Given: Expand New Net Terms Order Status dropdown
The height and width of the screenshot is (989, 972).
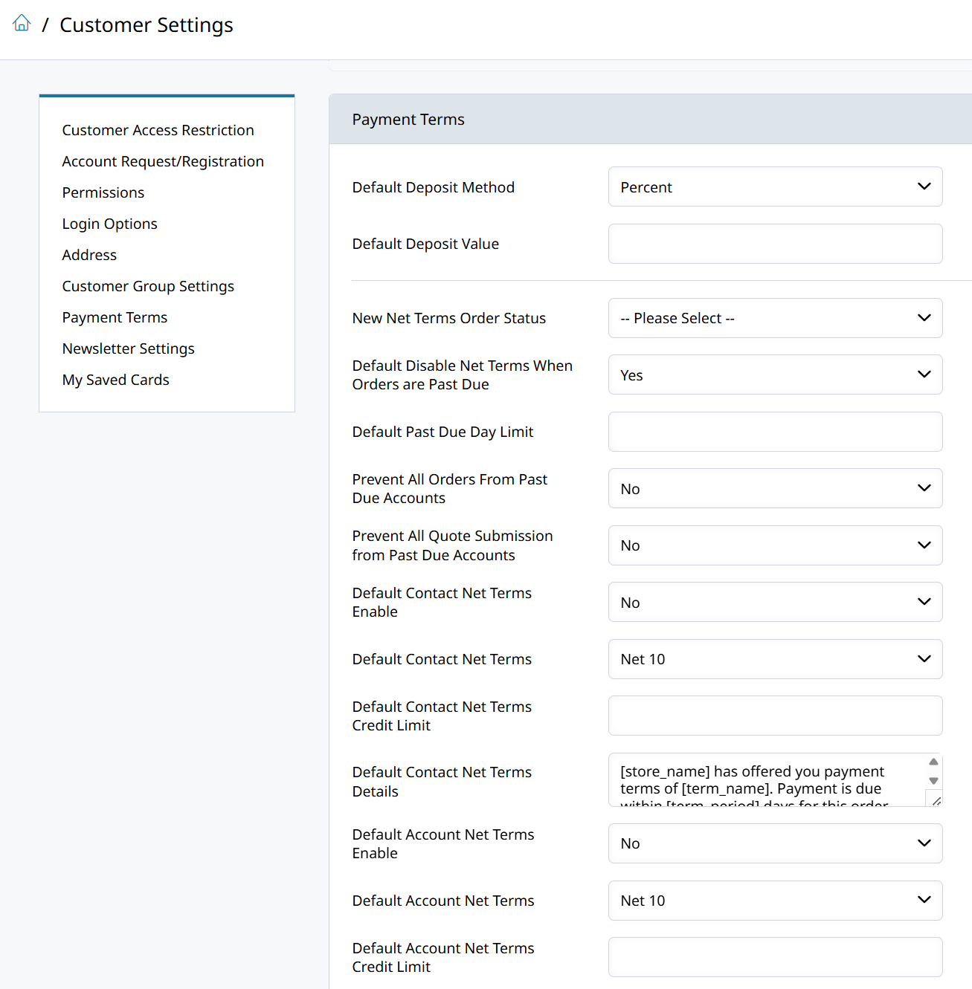Looking at the screenshot, I should [x=775, y=318].
